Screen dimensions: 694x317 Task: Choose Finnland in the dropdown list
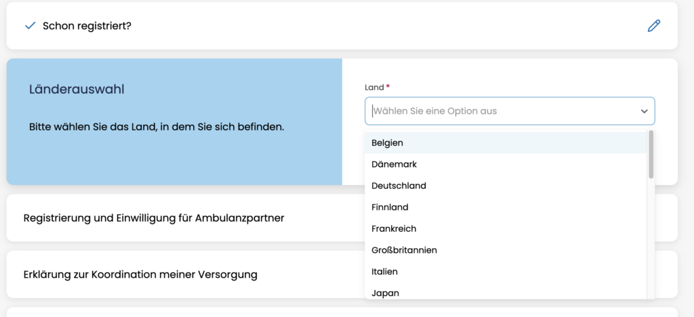[506, 207]
